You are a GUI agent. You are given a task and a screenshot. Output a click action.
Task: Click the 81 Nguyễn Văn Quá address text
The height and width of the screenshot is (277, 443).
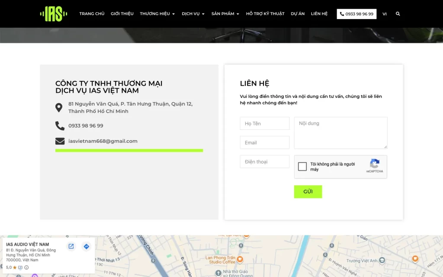point(131,107)
